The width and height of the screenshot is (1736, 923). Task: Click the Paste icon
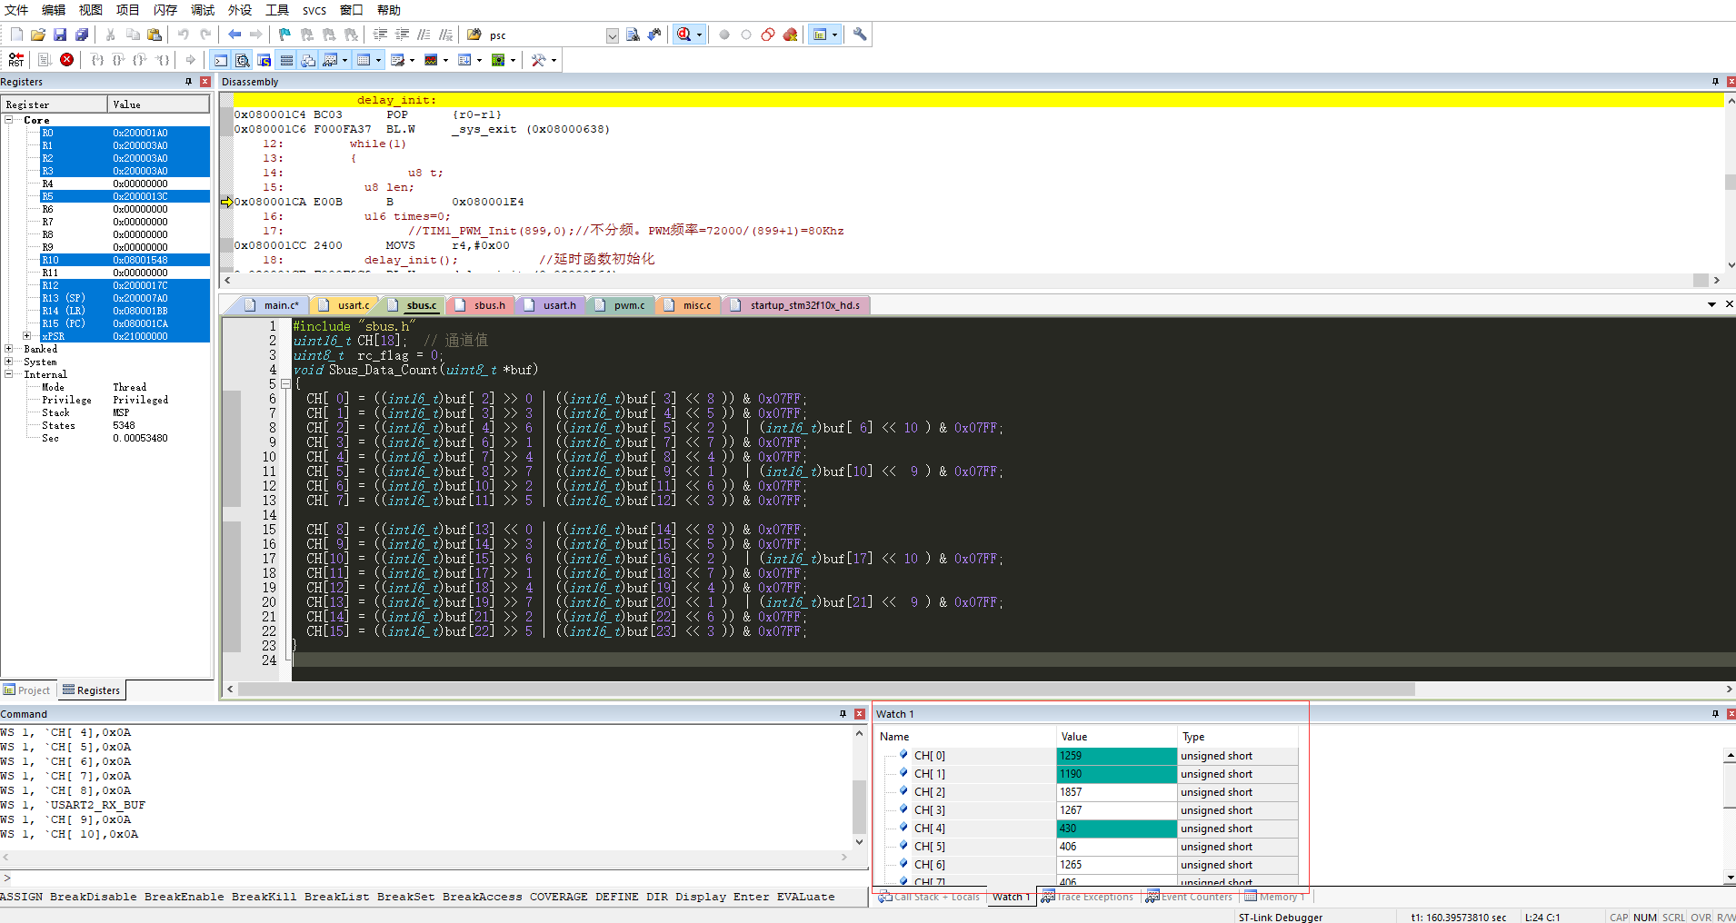[x=155, y=35]
